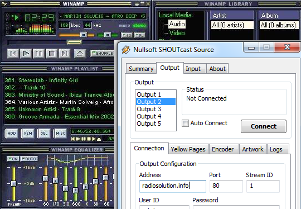Image resolution: width=301 pixels, height=209 pixels.
Task: Select playlist entry 366 Groove Armada
Action: click(59, 117)
